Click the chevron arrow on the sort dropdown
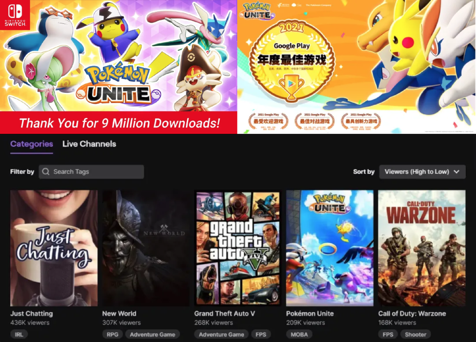476x342 pixels. [x=457, y=172]
